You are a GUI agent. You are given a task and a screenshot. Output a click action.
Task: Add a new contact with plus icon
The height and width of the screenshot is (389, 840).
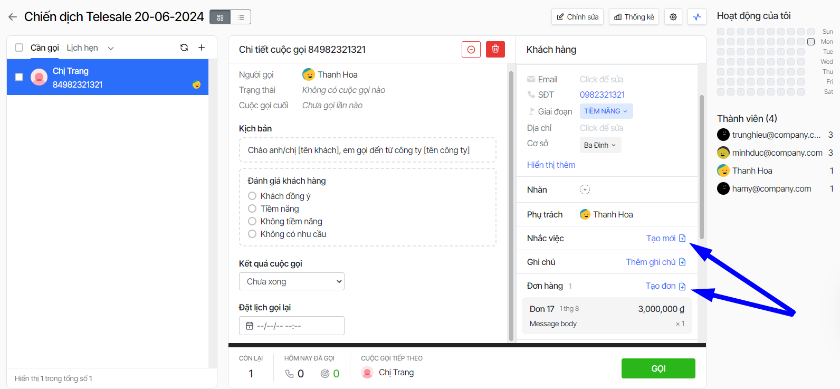202,48
